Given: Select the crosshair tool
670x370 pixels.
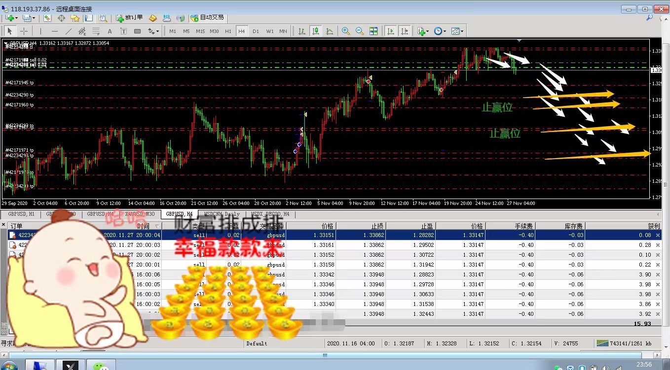Looking at the screenshot, I should (23, 31).
